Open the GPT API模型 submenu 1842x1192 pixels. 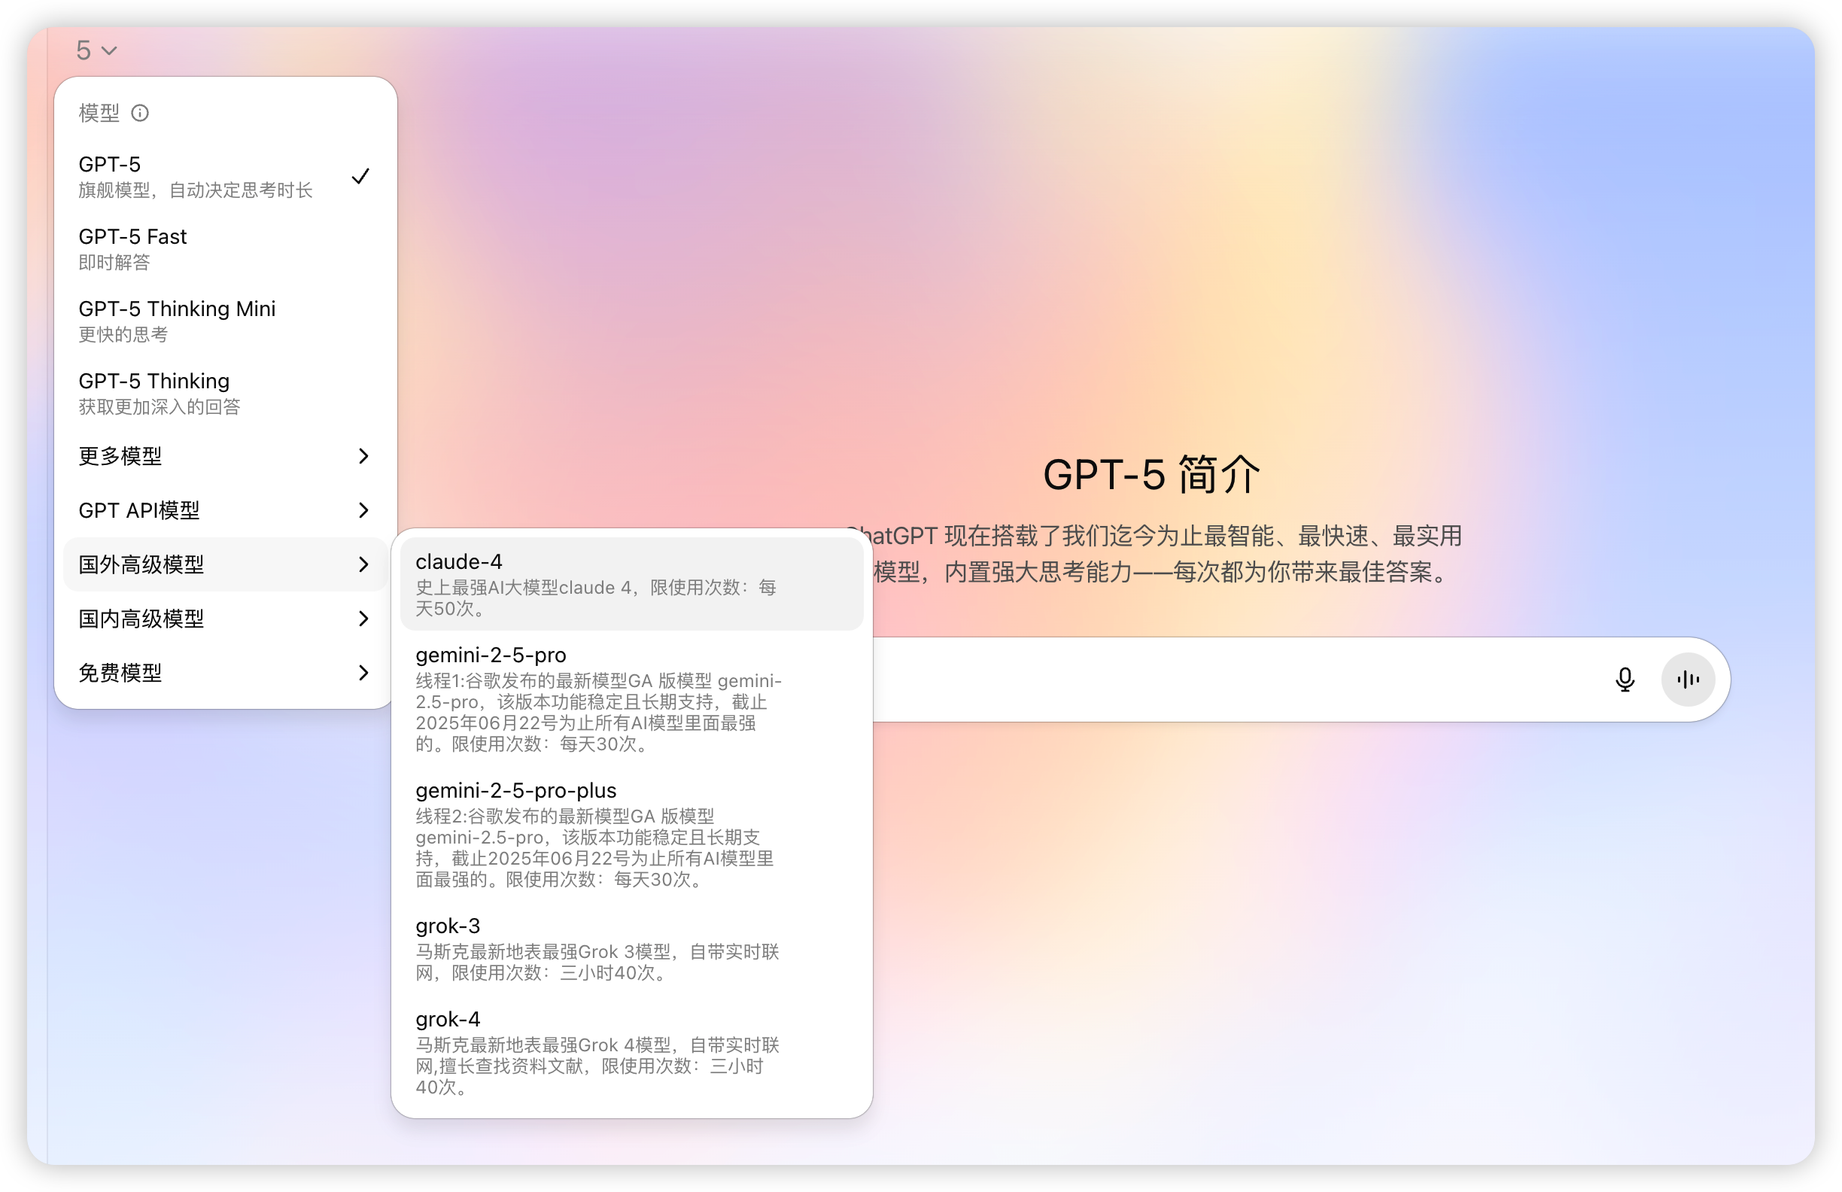[x=225, y=510]
